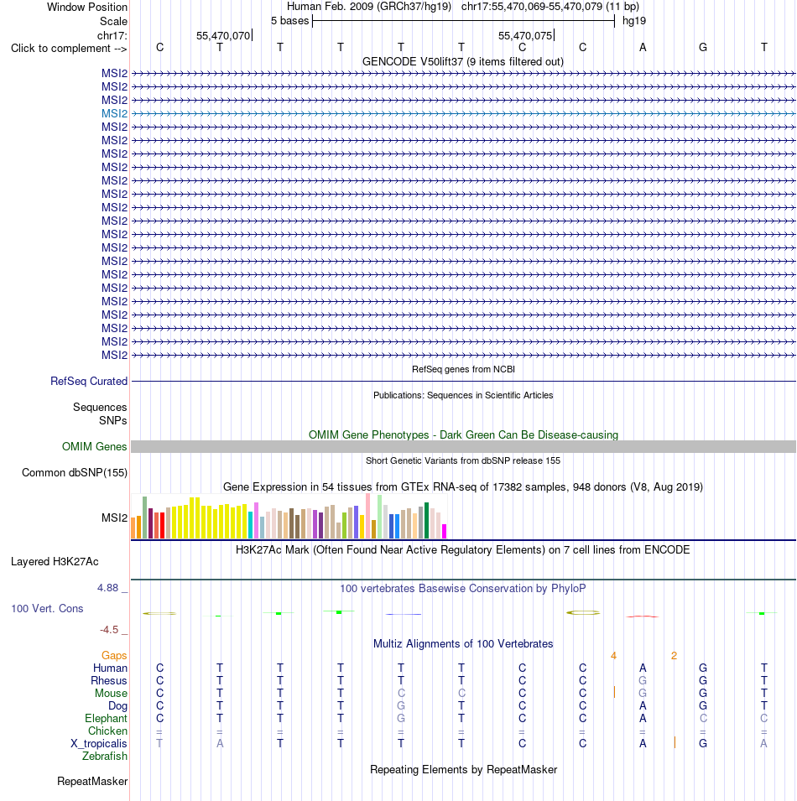Click the 'SNPs' track label
The width and height of the screenshot is (797, 801).
[113, 420]
